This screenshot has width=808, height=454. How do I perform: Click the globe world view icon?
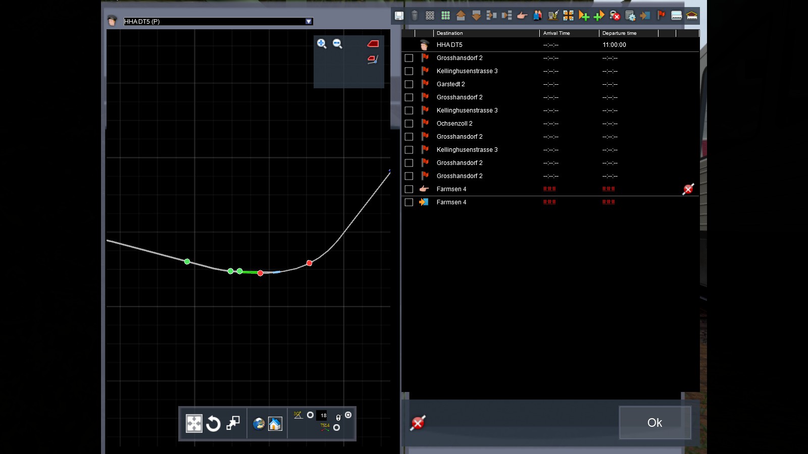(x=259, y=424)
